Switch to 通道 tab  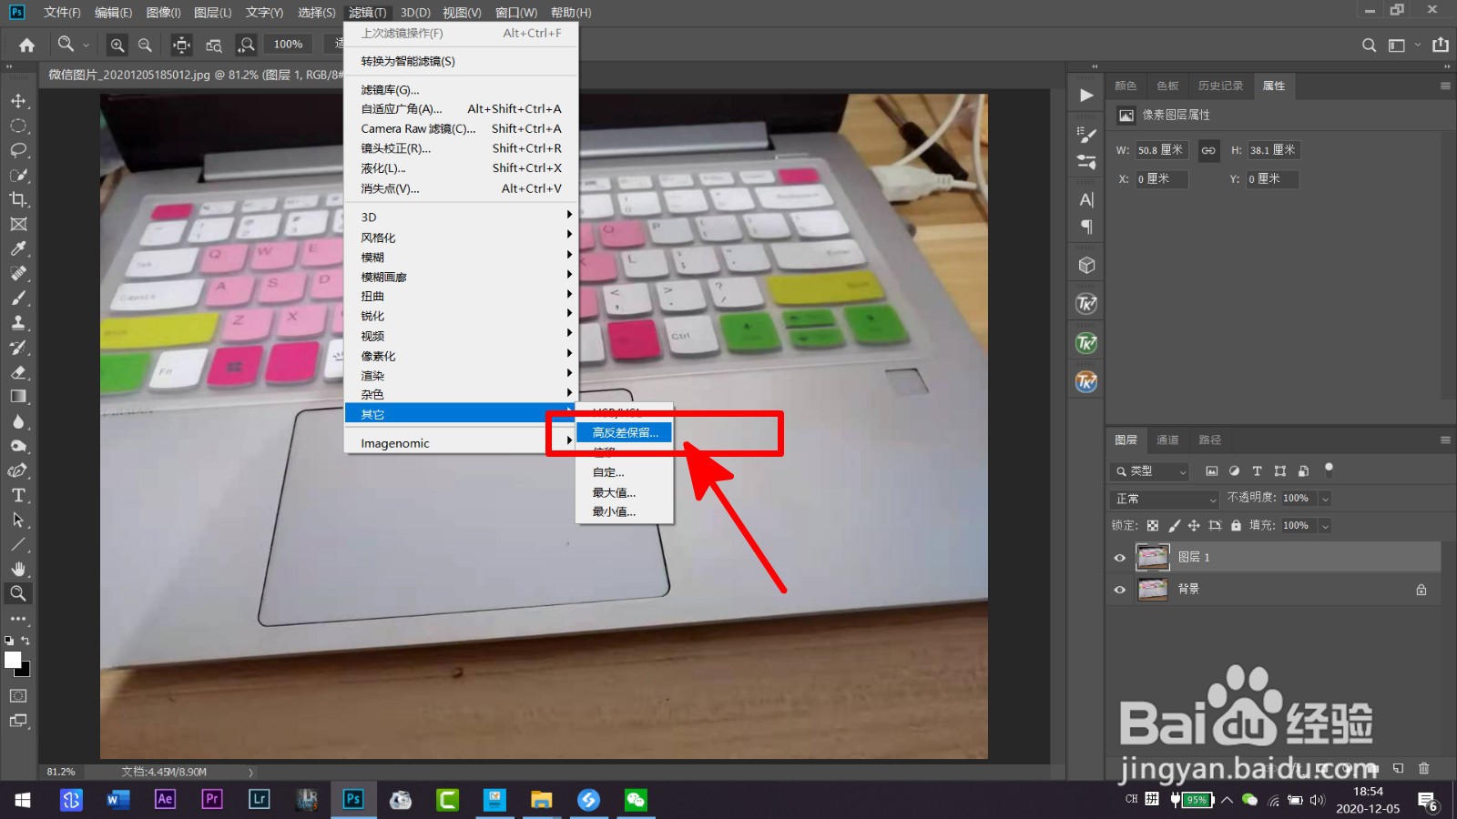point(1167,440)
